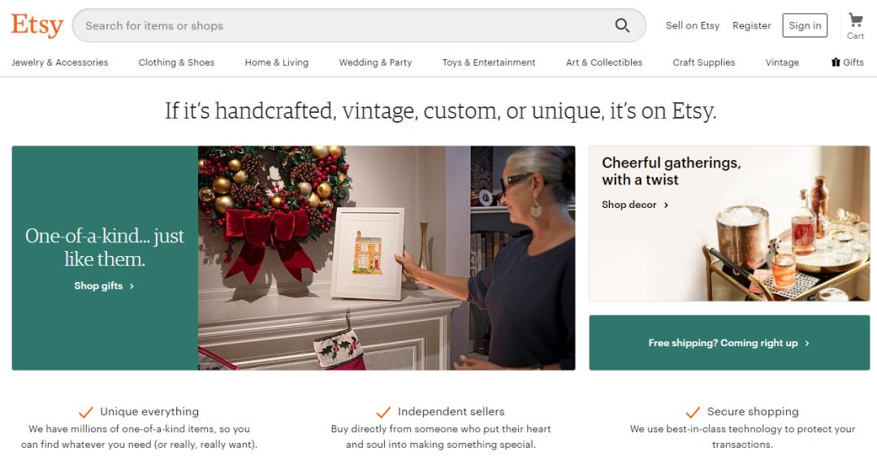Viewport: 877px width, 464px height.
Task: Click chevron next to Shop gifts
Action: point(132,286)
